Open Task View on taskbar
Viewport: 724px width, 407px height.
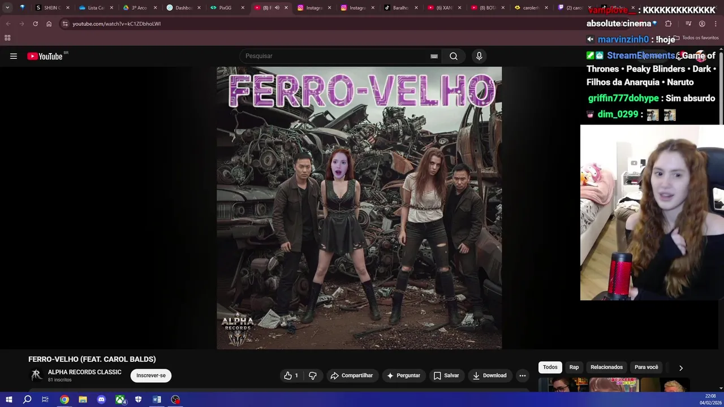click(x=45, y=400)
